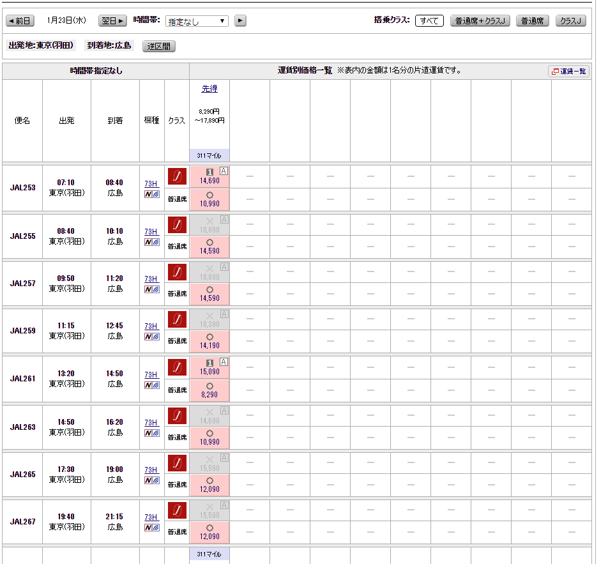Click sold-out JAL259 Class J fare 18,390

209,320
